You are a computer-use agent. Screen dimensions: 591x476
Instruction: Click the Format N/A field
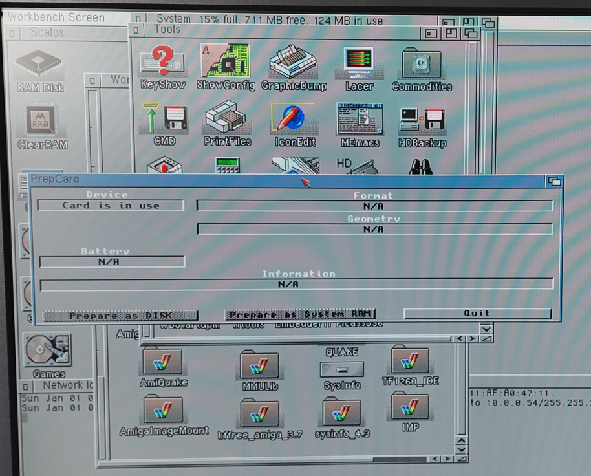[375, 206]
